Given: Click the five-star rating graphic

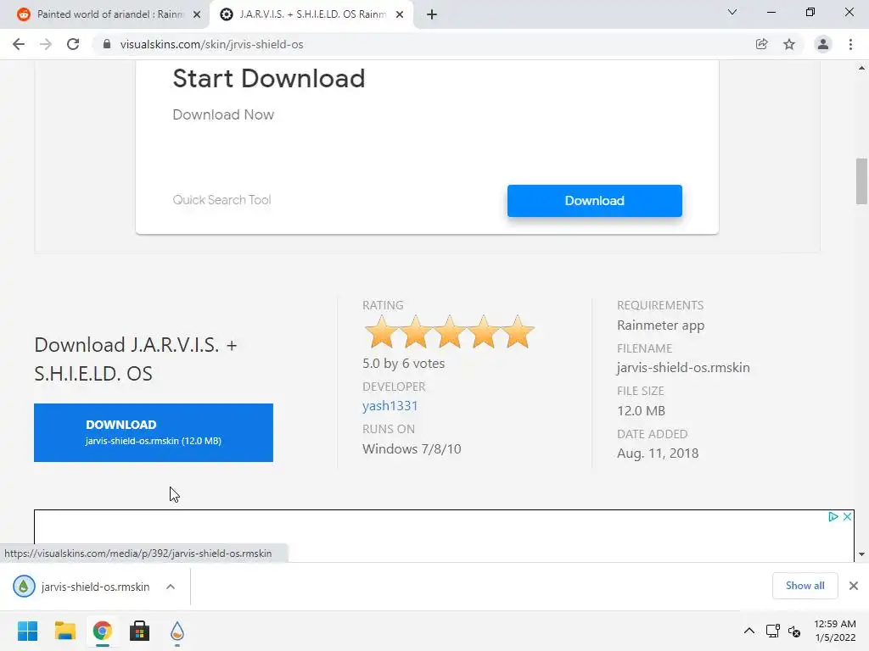Looking at the screenshot, I should click(449, 332).
